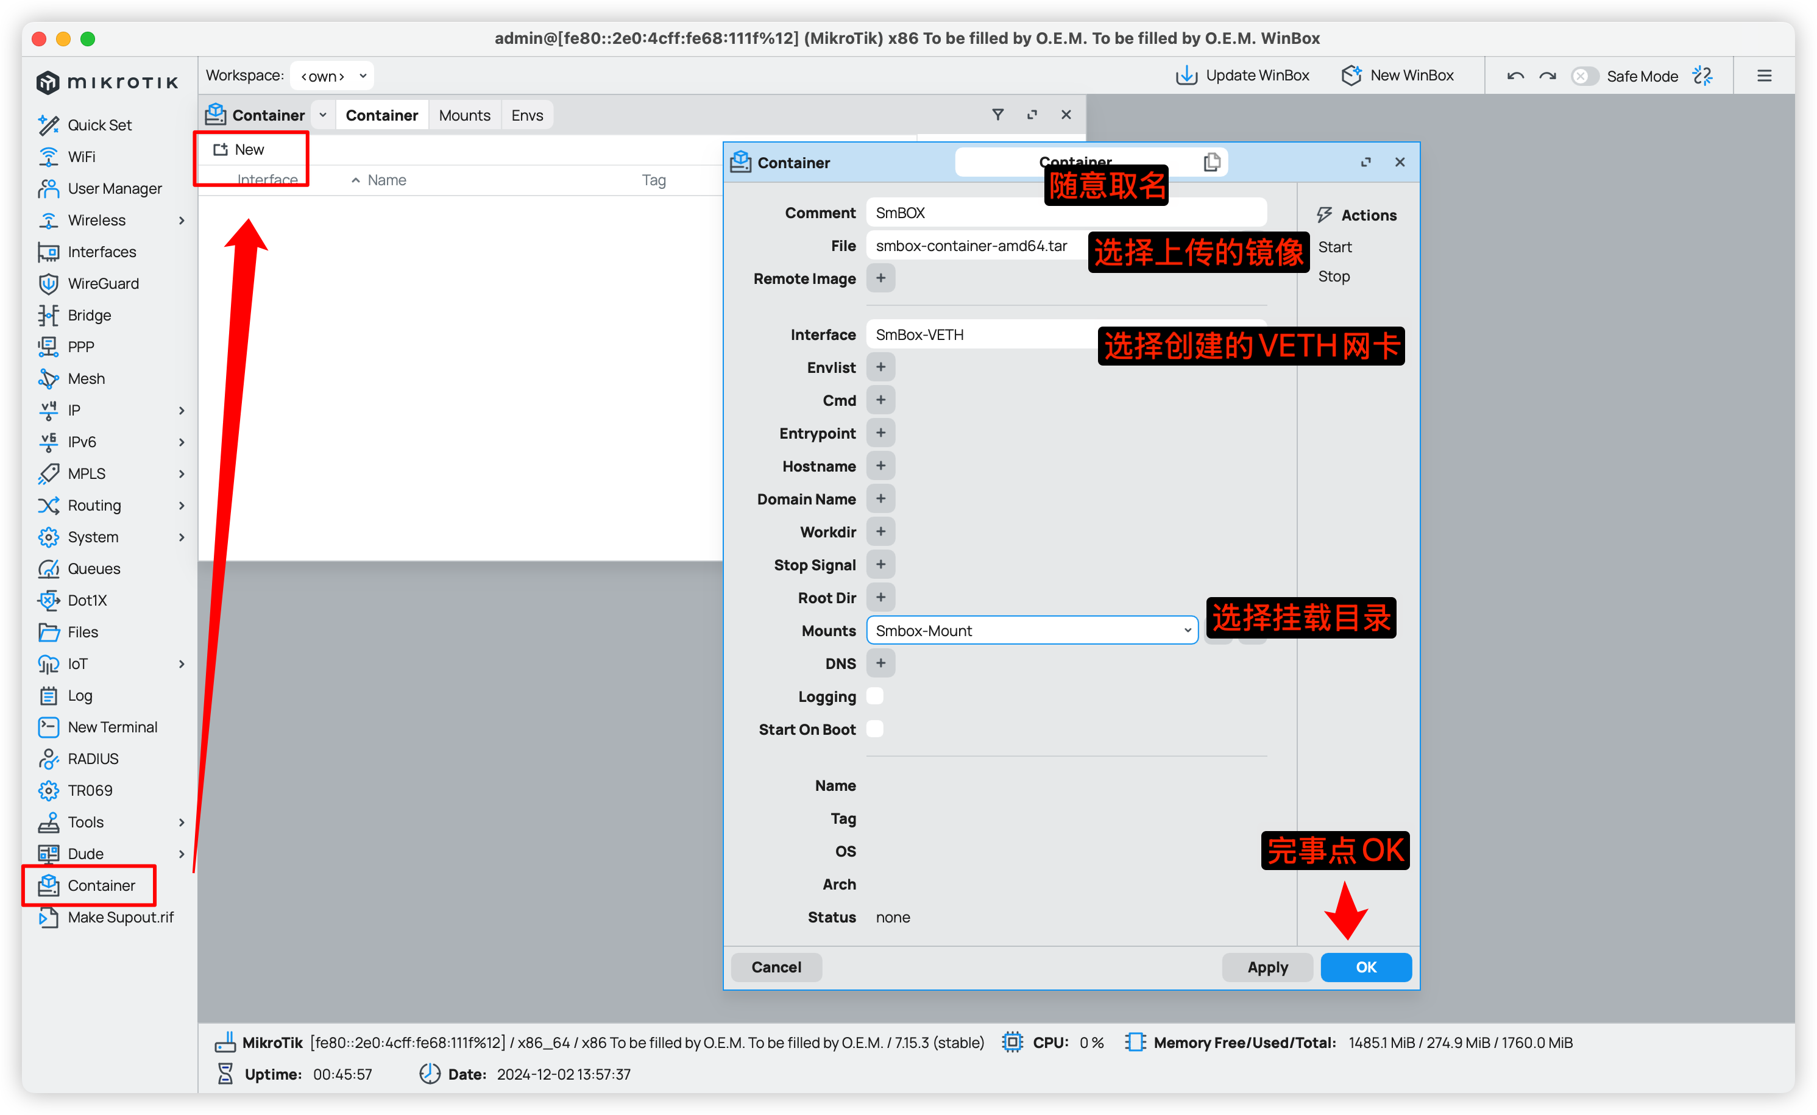1817x1115 pixels.
Task: Expand the System submenu
Action: tap(182, 537)
